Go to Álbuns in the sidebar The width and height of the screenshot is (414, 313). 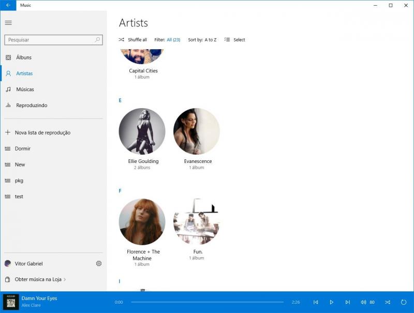23,57
